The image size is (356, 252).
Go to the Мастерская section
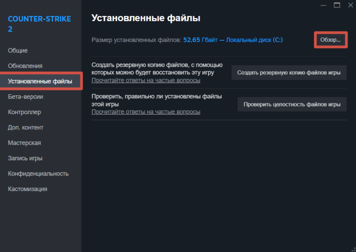coord(24,143)
